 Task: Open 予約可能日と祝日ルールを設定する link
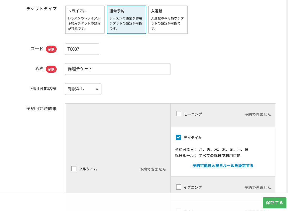tap(223, 166)
